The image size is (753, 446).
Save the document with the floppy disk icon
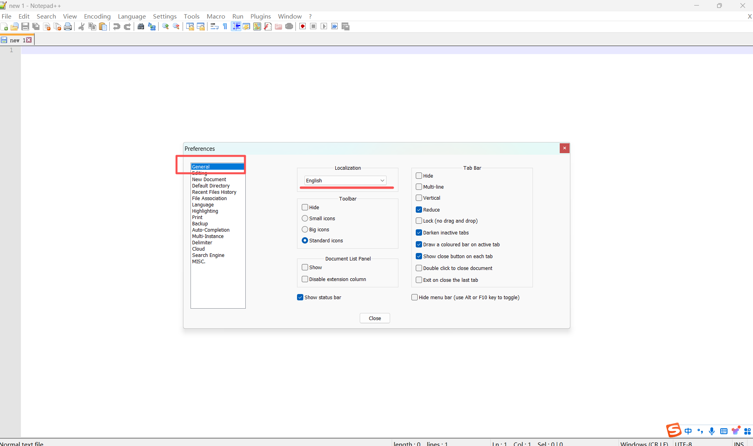click(x=25, y=26)
